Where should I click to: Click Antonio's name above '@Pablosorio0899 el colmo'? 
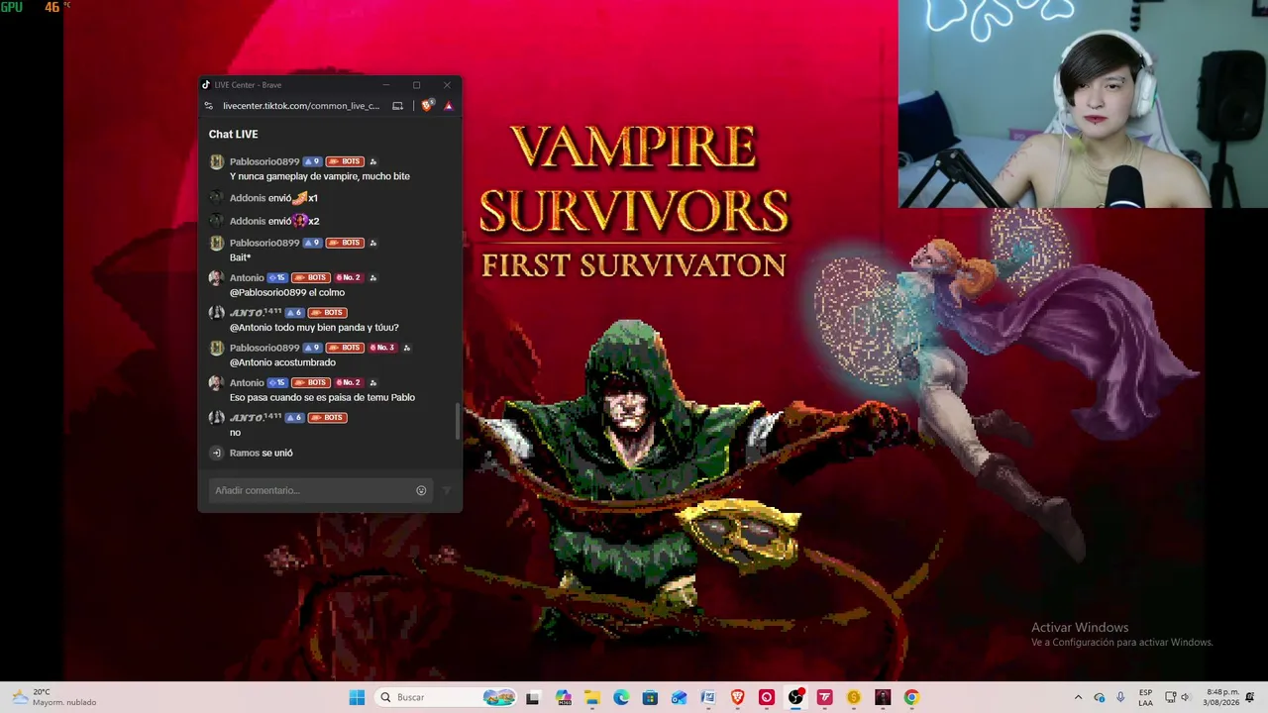[247, 277]
